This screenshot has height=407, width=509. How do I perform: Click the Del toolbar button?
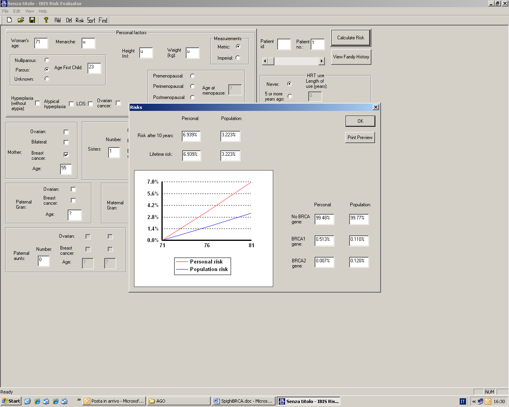(69, 20)
